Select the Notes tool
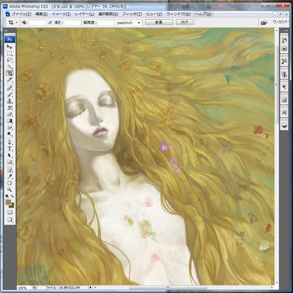The image size is (293, 293). coord(9,170)
